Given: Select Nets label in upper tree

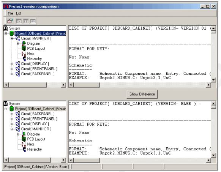Looking at the screenshot, I should pyautogui.click(x=31, y=54).
